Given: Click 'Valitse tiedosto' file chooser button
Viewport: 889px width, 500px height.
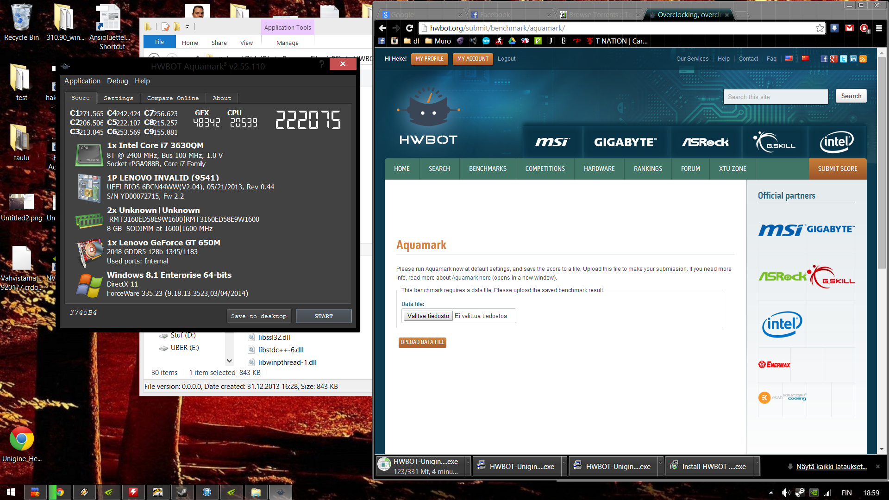Looking at the screenshot, I should [x=428, y=316].
